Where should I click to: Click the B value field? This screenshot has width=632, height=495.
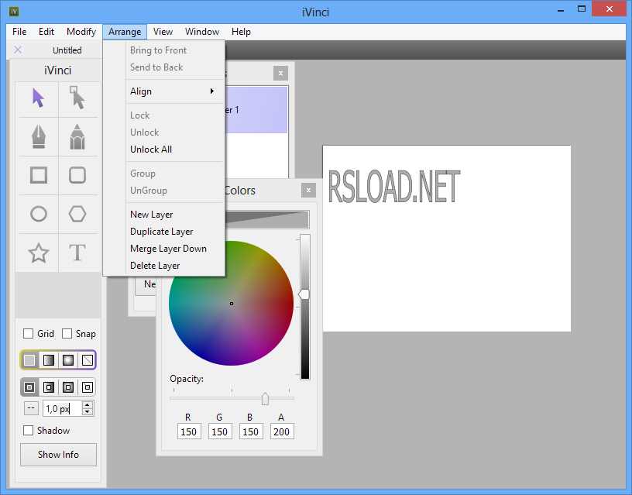[251, 431]
